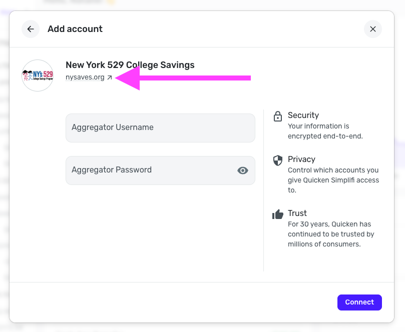Click the NY's 529 program logo
The image size is (405, 332).
point(38,75)
